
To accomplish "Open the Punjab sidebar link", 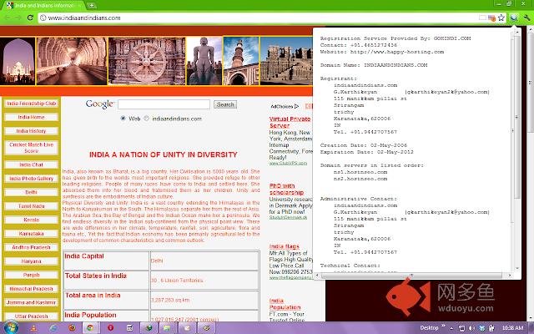I will 32,275.
